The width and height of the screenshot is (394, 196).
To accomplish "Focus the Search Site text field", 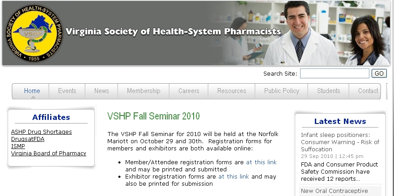I will 335,73.
